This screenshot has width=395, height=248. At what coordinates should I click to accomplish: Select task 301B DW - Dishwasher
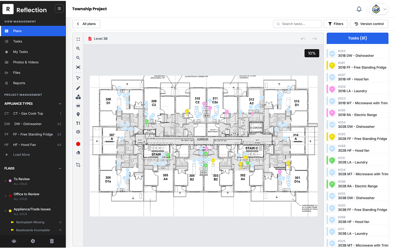(357, 53)
